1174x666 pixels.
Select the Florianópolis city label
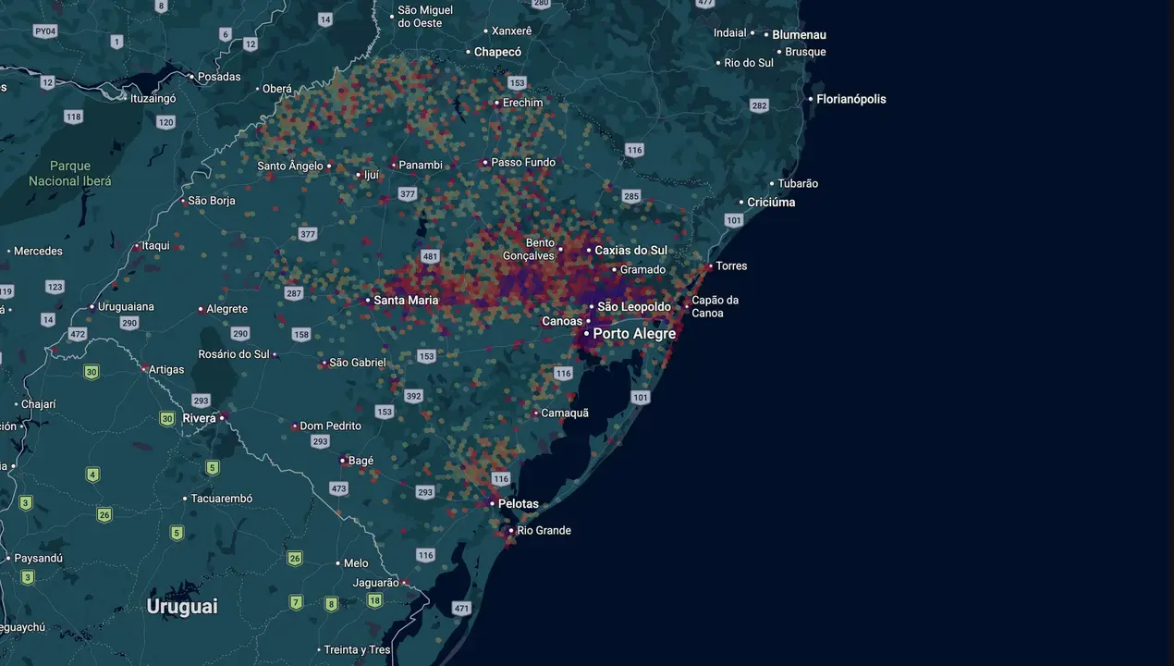pyautogui.click(x=850, y=99)
